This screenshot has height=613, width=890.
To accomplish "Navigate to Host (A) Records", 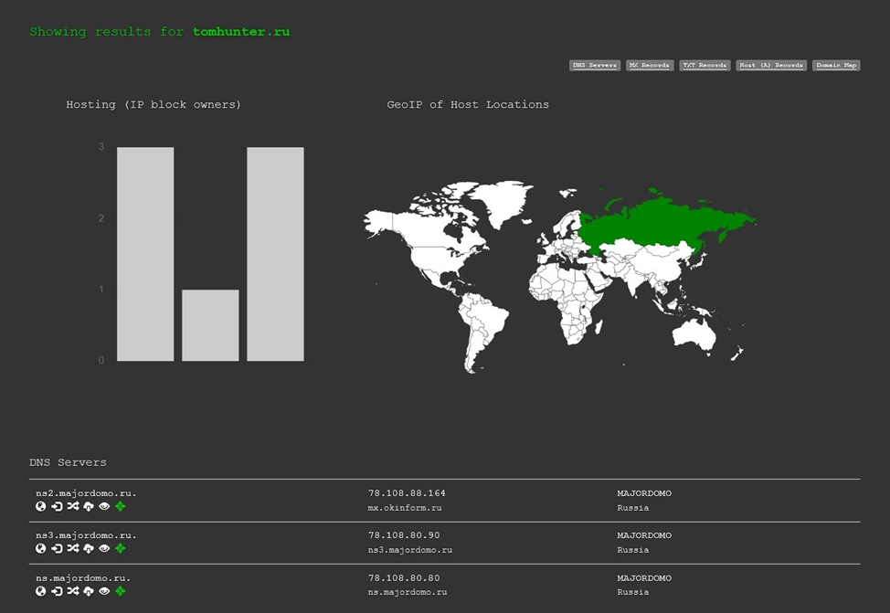I will click(x=771, y=66).
